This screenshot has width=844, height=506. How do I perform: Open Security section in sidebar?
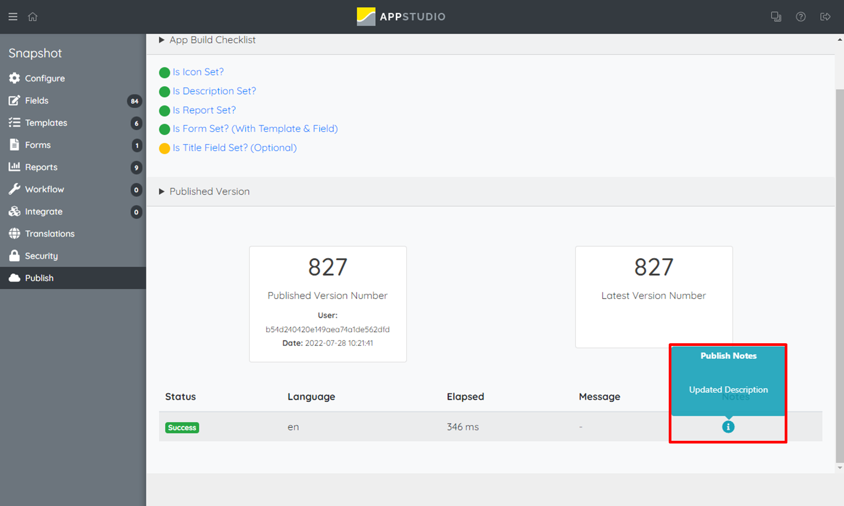tap(73, 255)
